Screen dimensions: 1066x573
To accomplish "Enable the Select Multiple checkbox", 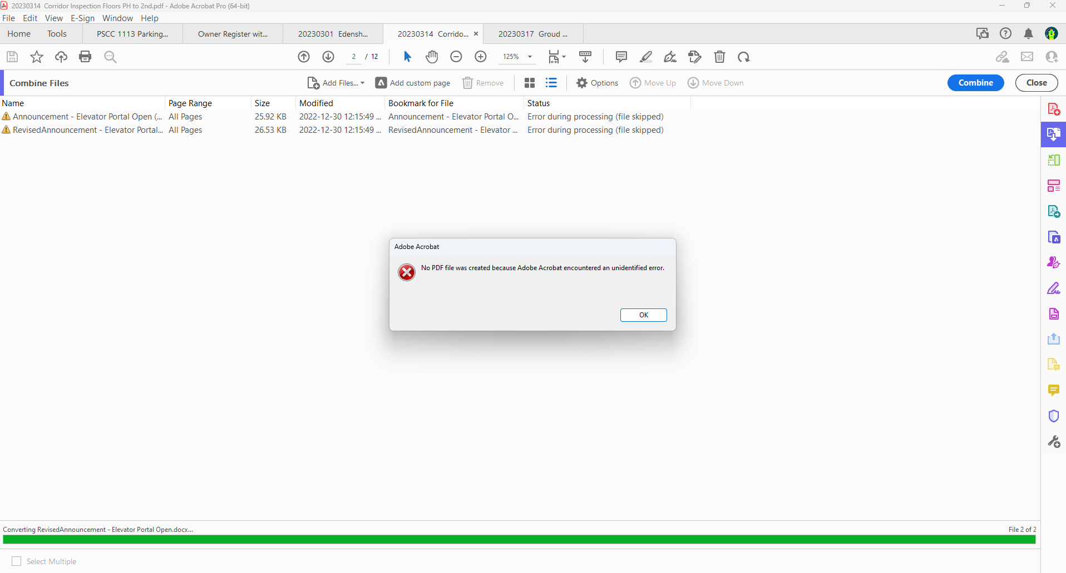I will pos(17,561).
